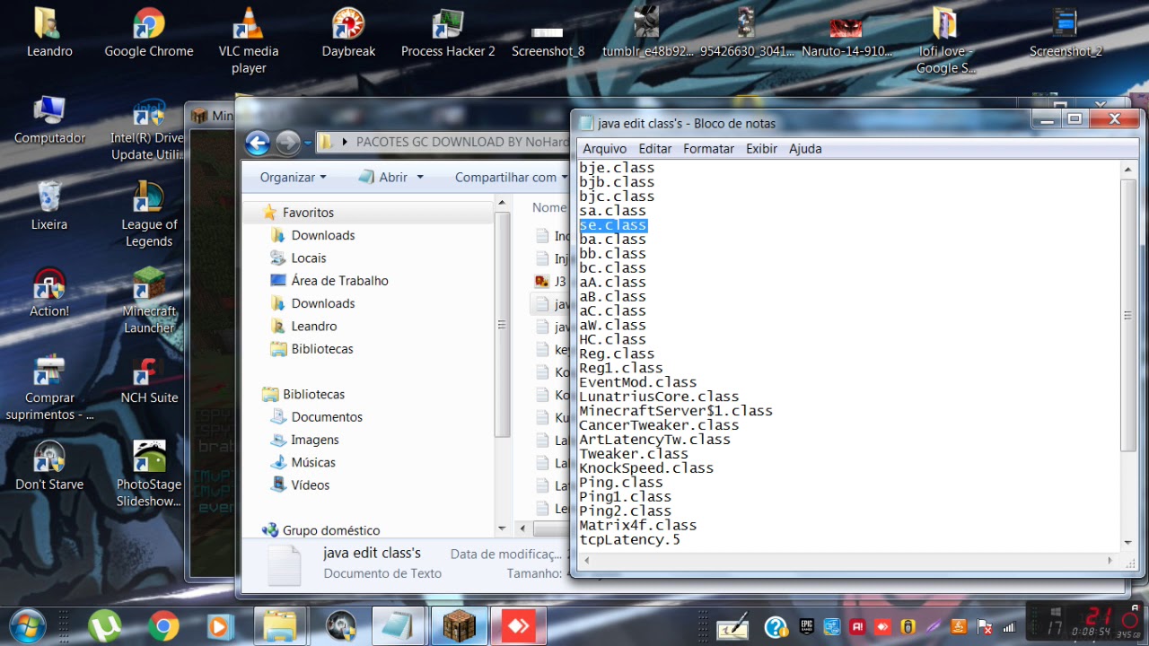Open the Organizar dropdown in Explorer
Screen dimensions: 1149x646
[294, 177]
